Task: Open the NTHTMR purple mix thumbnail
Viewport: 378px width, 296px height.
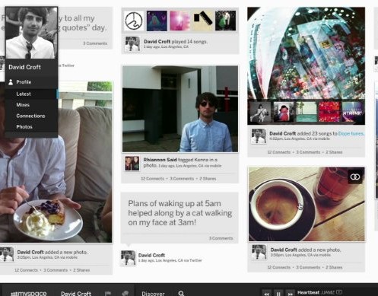Action: tap(352, 112)
